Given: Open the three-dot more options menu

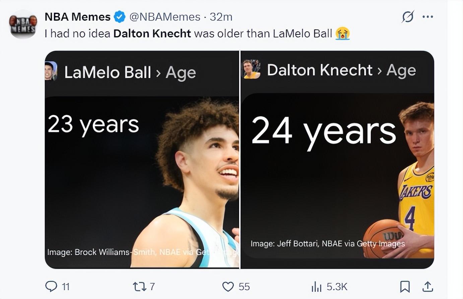Looking at the screenshot, I should coord(428,17).
